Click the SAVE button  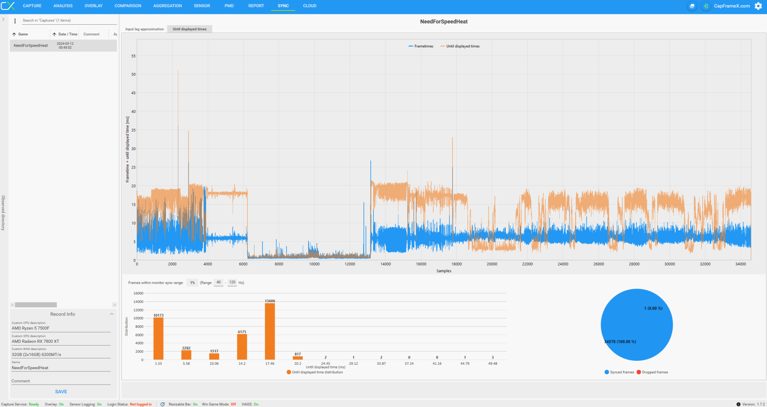point(61,392)
